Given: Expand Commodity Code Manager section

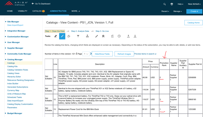Looking at the screenshot, I should (x=5, y=54).
